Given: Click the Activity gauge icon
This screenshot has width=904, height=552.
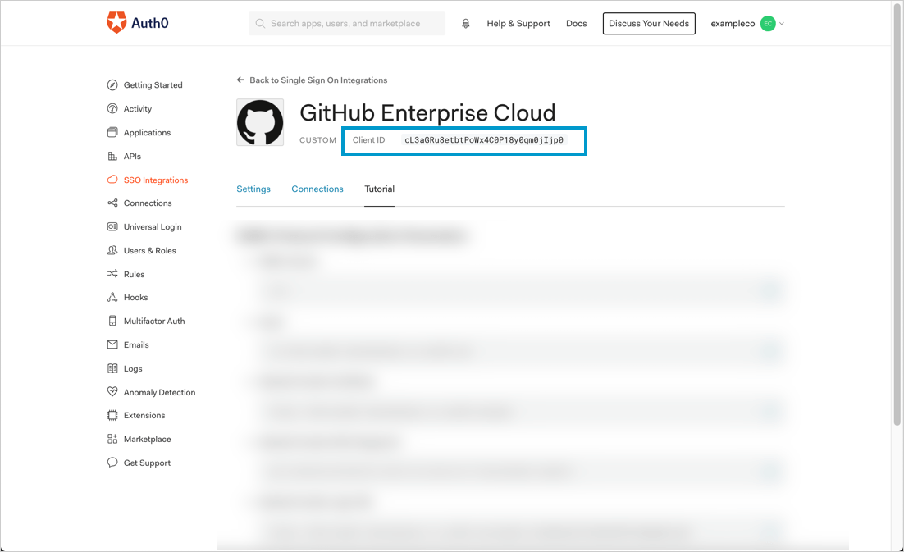Looking at the screenshot, I should 112,108.
